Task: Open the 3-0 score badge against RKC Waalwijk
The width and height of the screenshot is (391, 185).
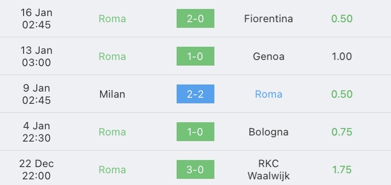Action: (x=195, y=169)
